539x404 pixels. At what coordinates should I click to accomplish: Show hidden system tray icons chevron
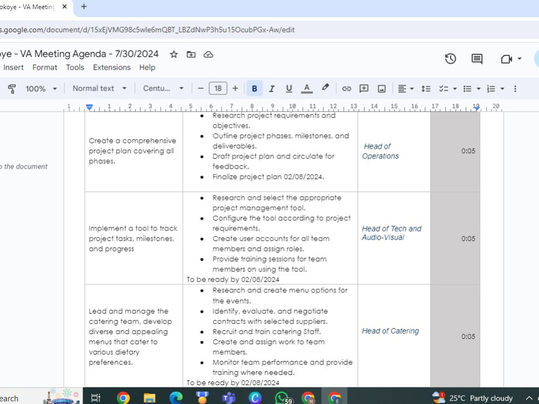[529, 398]
